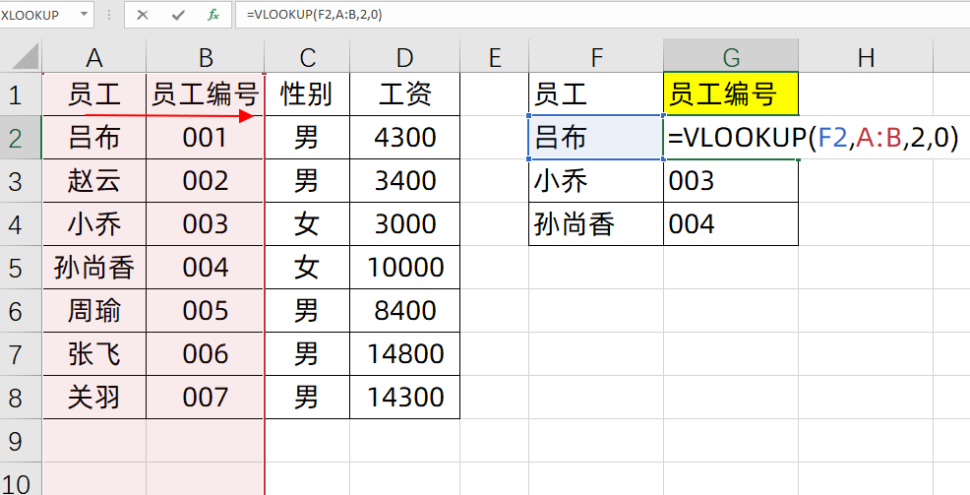Select row 3 header
Screen dimensions: 970x495
coord(20,181)
